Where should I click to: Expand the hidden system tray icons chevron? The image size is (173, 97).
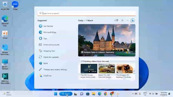tap(133, 94)
